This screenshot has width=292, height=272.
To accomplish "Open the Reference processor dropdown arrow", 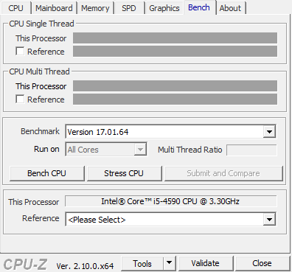I will tap(269, 219).
